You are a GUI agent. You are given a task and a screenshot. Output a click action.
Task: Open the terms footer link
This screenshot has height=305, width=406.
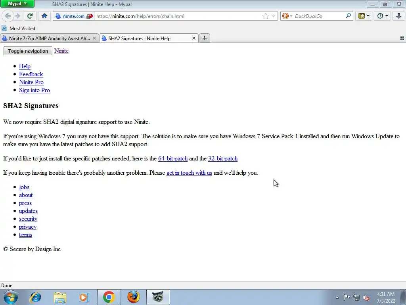(x=25, y=235)
